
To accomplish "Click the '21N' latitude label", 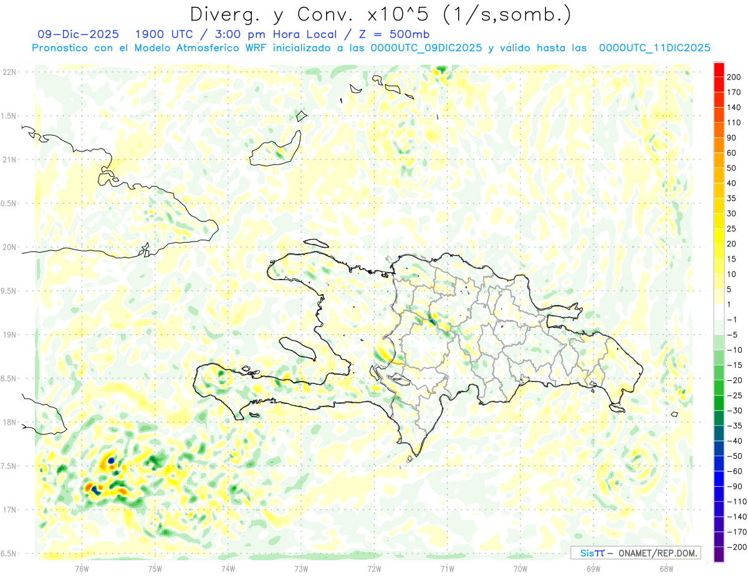I will [x=9, y=160].
